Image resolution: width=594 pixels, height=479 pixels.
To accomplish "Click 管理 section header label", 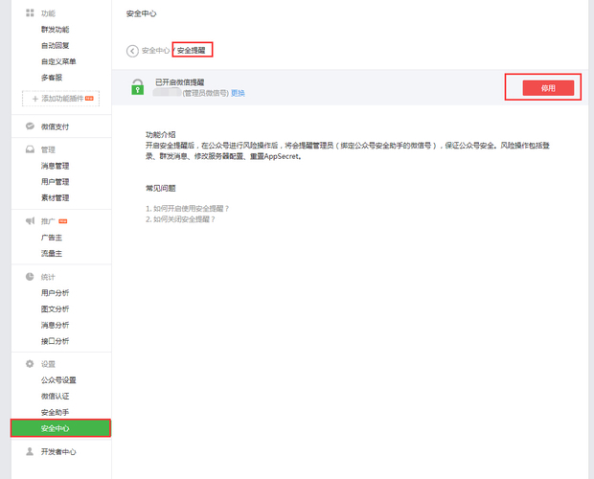I will tap(48, 150).
